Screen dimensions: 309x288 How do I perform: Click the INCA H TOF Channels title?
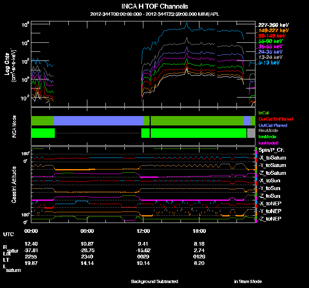[154, 7]
